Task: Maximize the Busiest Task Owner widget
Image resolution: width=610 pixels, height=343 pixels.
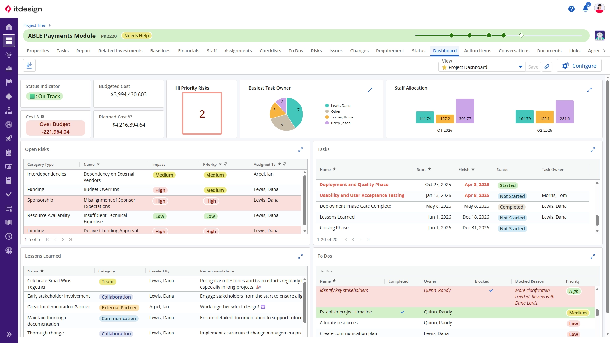Action: tap(370, 90)
